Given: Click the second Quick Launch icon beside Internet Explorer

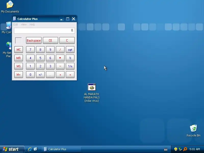Looking at the screenshot, I should pyautogui.click(x=35, y=149).
